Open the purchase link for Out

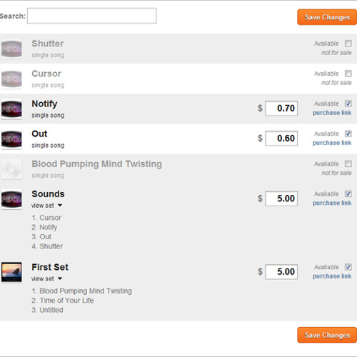point(332,143)
